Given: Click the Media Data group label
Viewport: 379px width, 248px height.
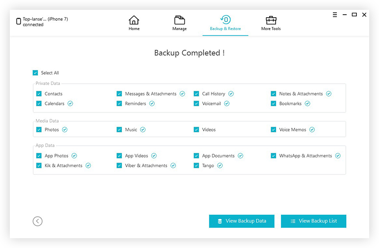Looking at the screenshot, I should click(x=47, y=121).
